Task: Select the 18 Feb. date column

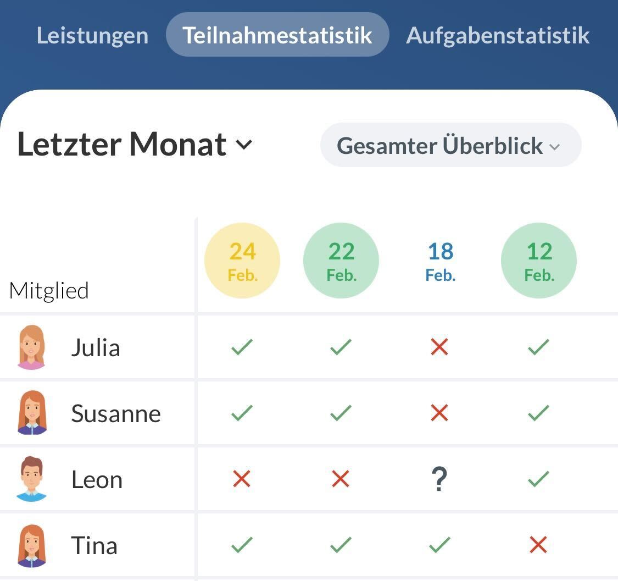Action: (440, 260)
